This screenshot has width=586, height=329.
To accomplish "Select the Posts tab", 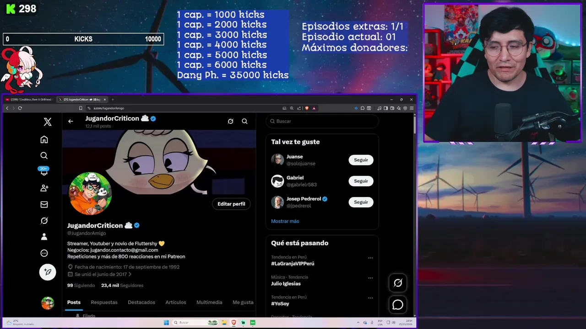I will tap(74, 302).
